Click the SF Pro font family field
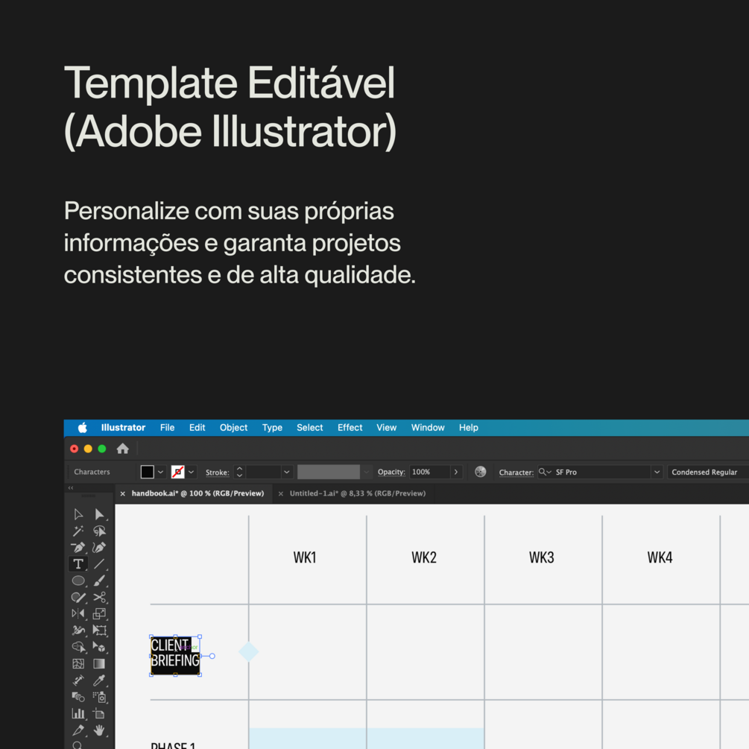Screen dimensions: 749x749 point(594,472)
